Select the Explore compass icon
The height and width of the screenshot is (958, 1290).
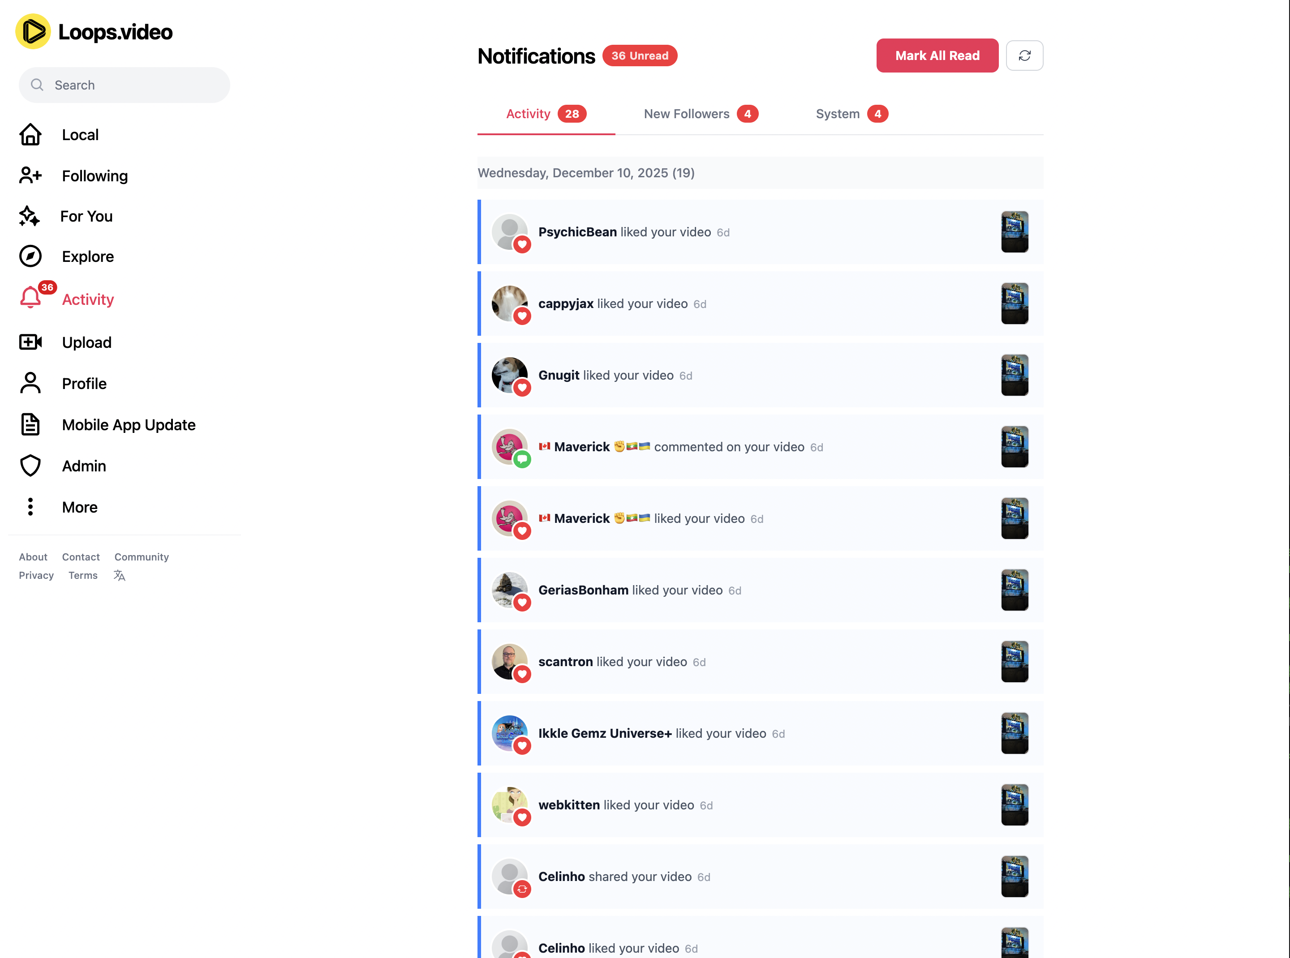tap(30, 257)
